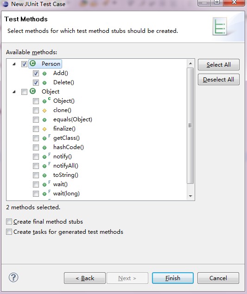
Task: Click the constructor icon beside Object()
Action: click(46, 100)
